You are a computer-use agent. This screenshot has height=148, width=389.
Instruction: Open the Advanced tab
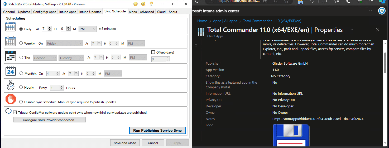pyautogui.click(x=147, y=12)
